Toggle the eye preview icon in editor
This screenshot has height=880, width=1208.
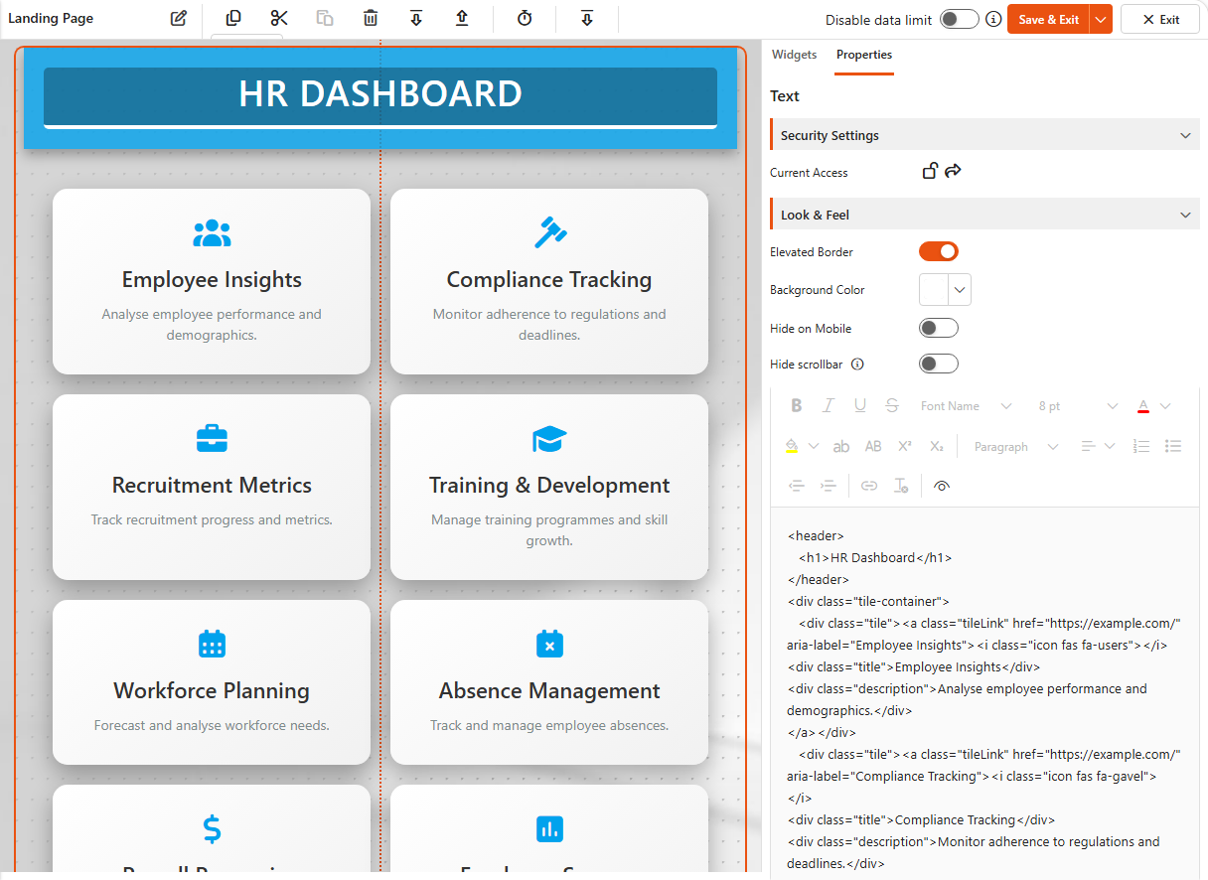[943, 486]
